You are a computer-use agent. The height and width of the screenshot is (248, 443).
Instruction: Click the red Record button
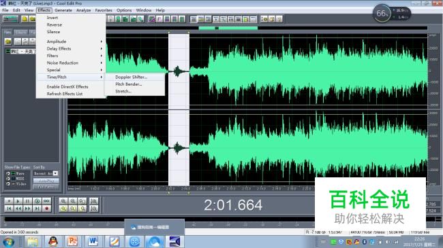(x=47, y=209)
